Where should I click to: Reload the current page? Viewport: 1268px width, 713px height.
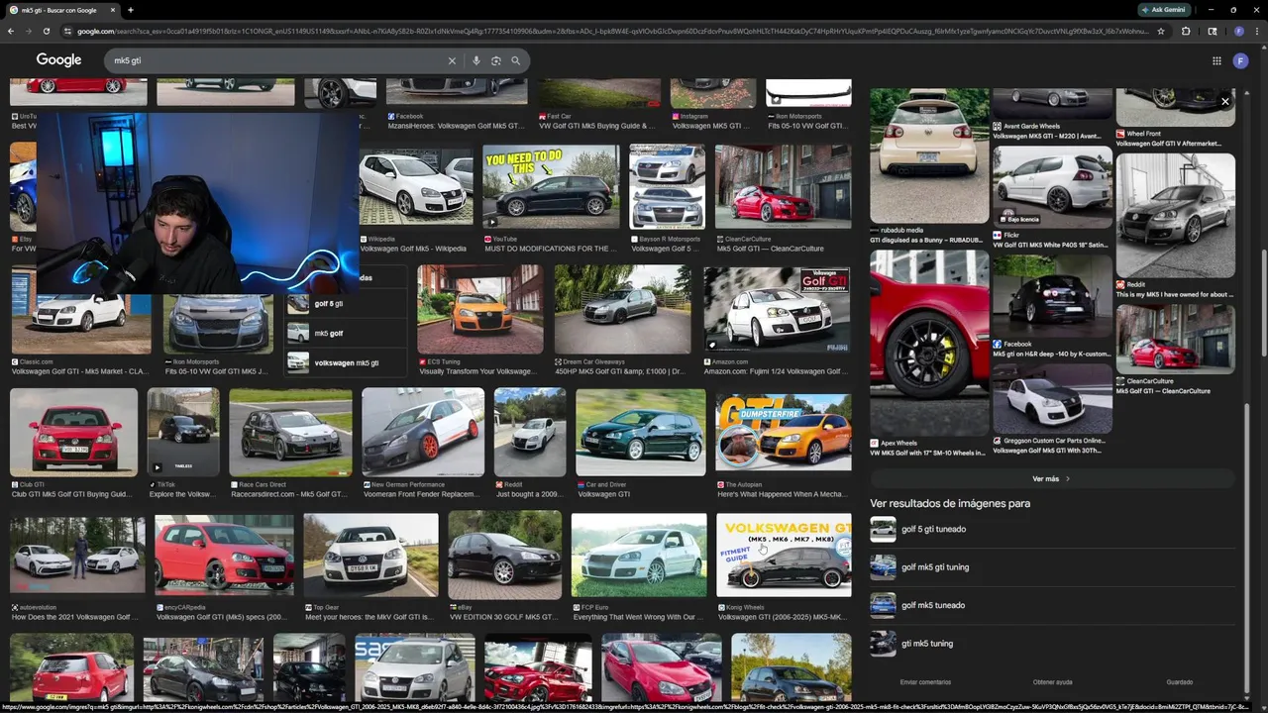[46, 31]
